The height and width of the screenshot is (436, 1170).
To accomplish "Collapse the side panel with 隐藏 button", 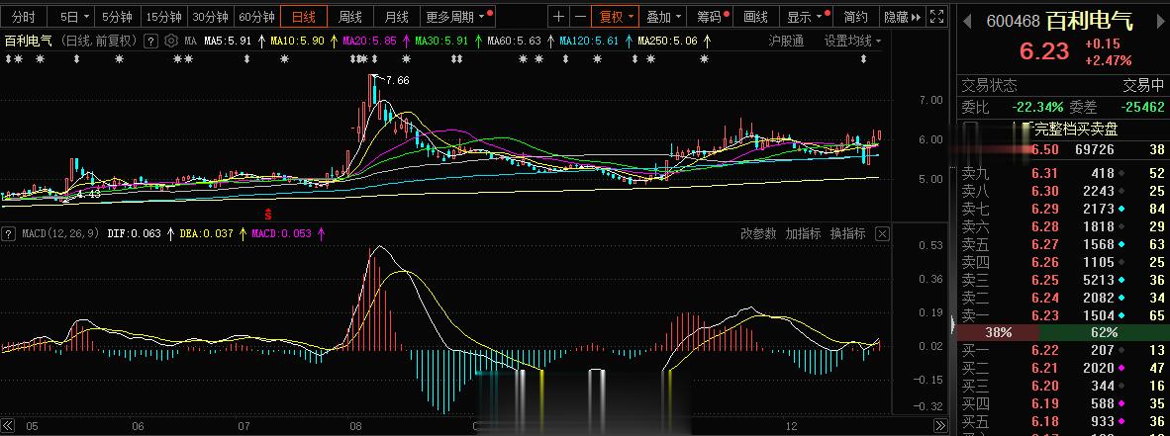I will pos(902,17).
